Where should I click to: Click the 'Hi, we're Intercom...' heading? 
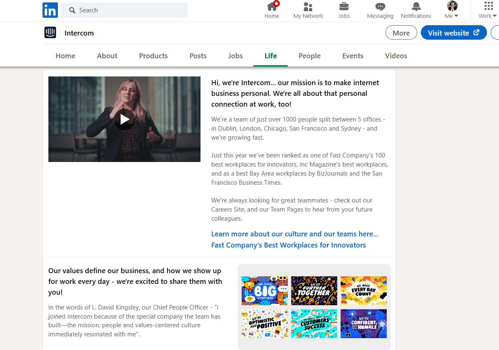tap(295, 93)
